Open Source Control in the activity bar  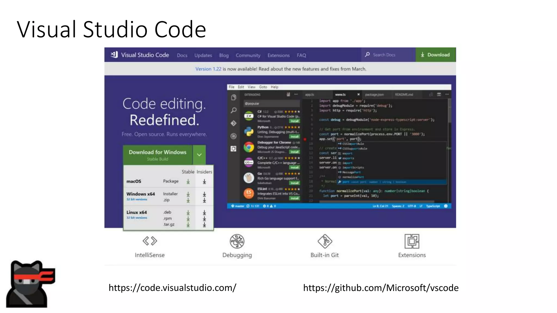tap(234, 123)
